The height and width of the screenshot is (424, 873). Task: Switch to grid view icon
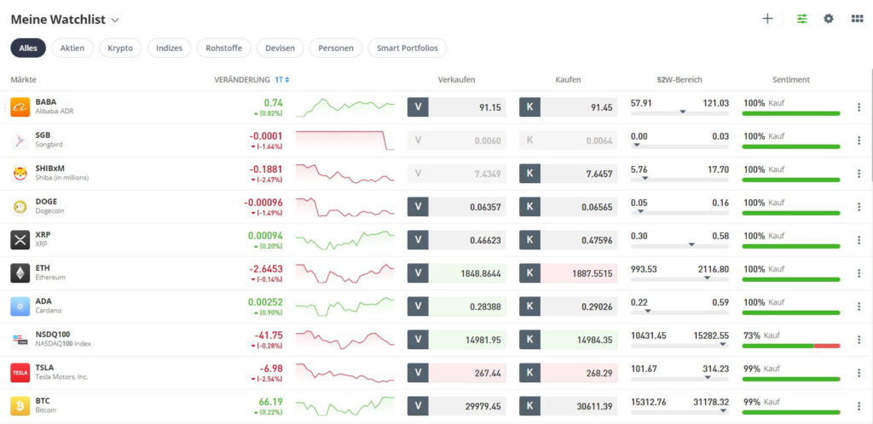(x=857, y=19)
